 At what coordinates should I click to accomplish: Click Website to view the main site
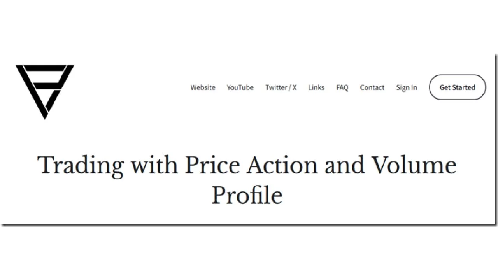(203, 87)
